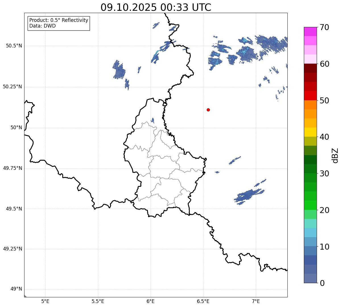
Task: Click the red station marker dot
Action: click(x=208, y=110)
